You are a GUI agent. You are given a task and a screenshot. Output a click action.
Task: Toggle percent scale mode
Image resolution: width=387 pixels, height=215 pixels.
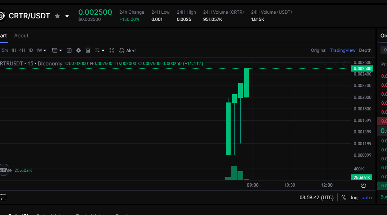(343, 197)
